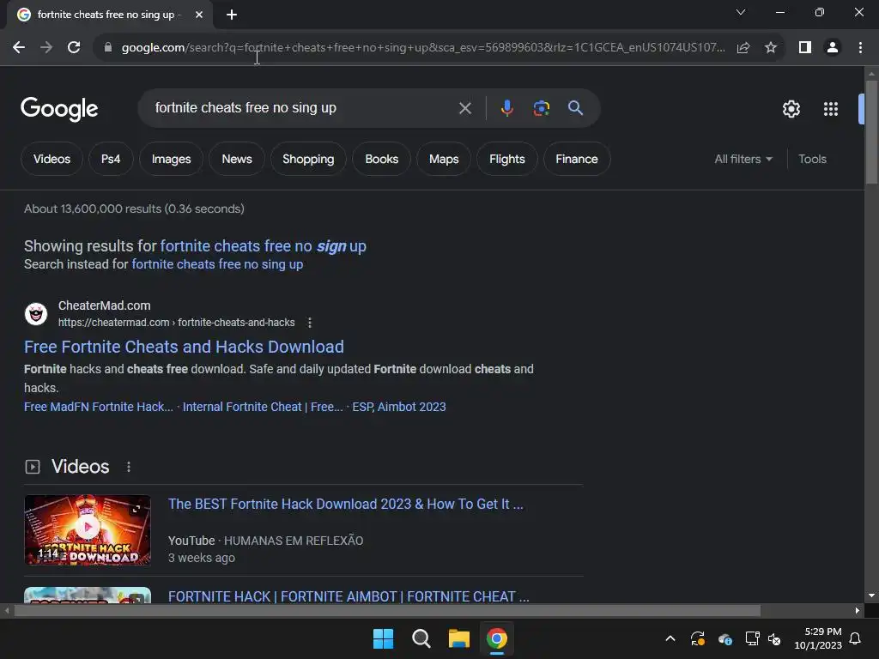Viewport: 879px width, 659px height.
Task: Click the Google logo
Action: [59, 109]
